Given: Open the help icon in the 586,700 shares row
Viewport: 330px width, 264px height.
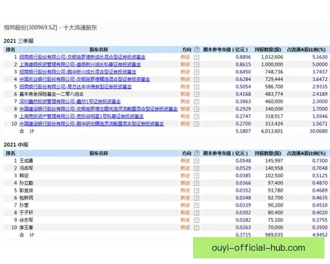Looking at the screenshot, I should 196,87.
